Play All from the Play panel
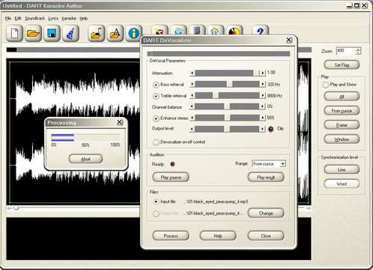Screen dimensions: 373x270 (342, 97)
